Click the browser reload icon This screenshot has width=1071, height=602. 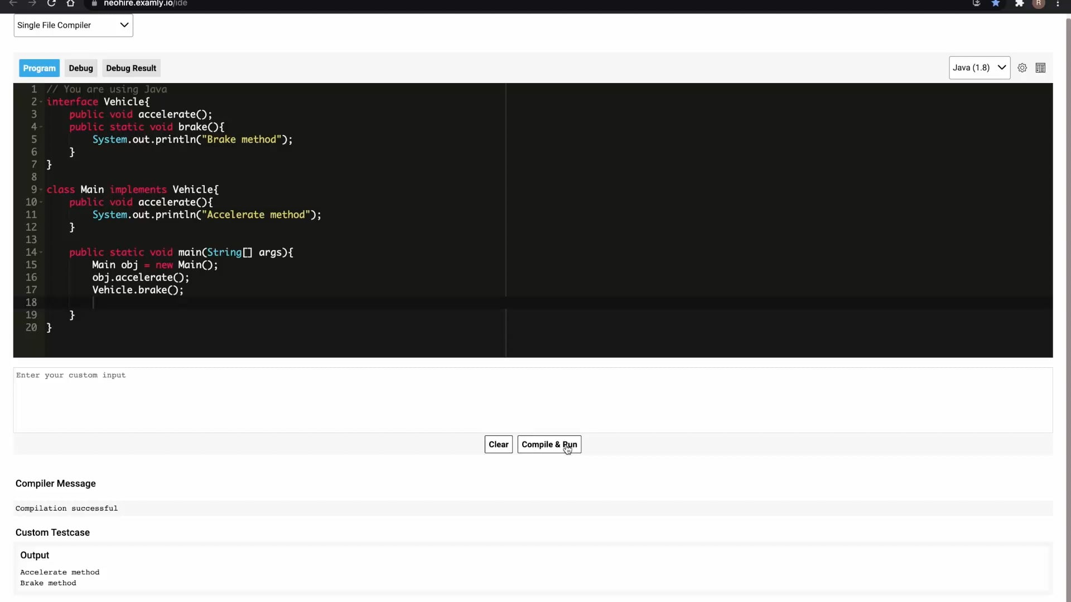(x=51, y=3)
